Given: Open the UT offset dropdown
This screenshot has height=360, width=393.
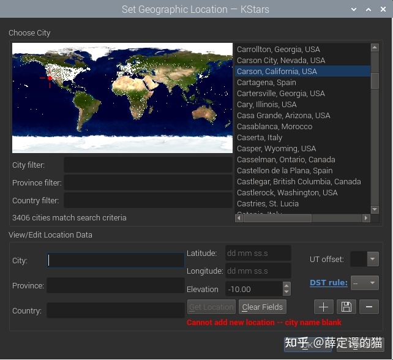Looking at the screenshot, I should [372, 259].
